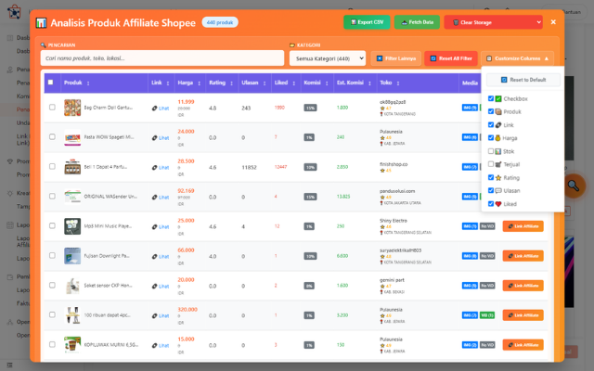Click the sort icon in Link column header
Viewport: 594px width, 371px height.
[x=168, y=83]
